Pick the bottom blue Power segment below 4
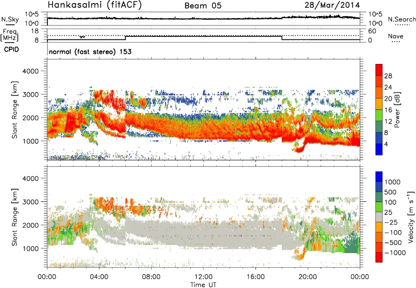This screenshot has height=288, width=416. 379,149
